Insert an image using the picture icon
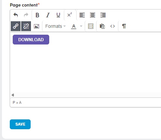The image size is (161, 140). click(x=37, y=26)
